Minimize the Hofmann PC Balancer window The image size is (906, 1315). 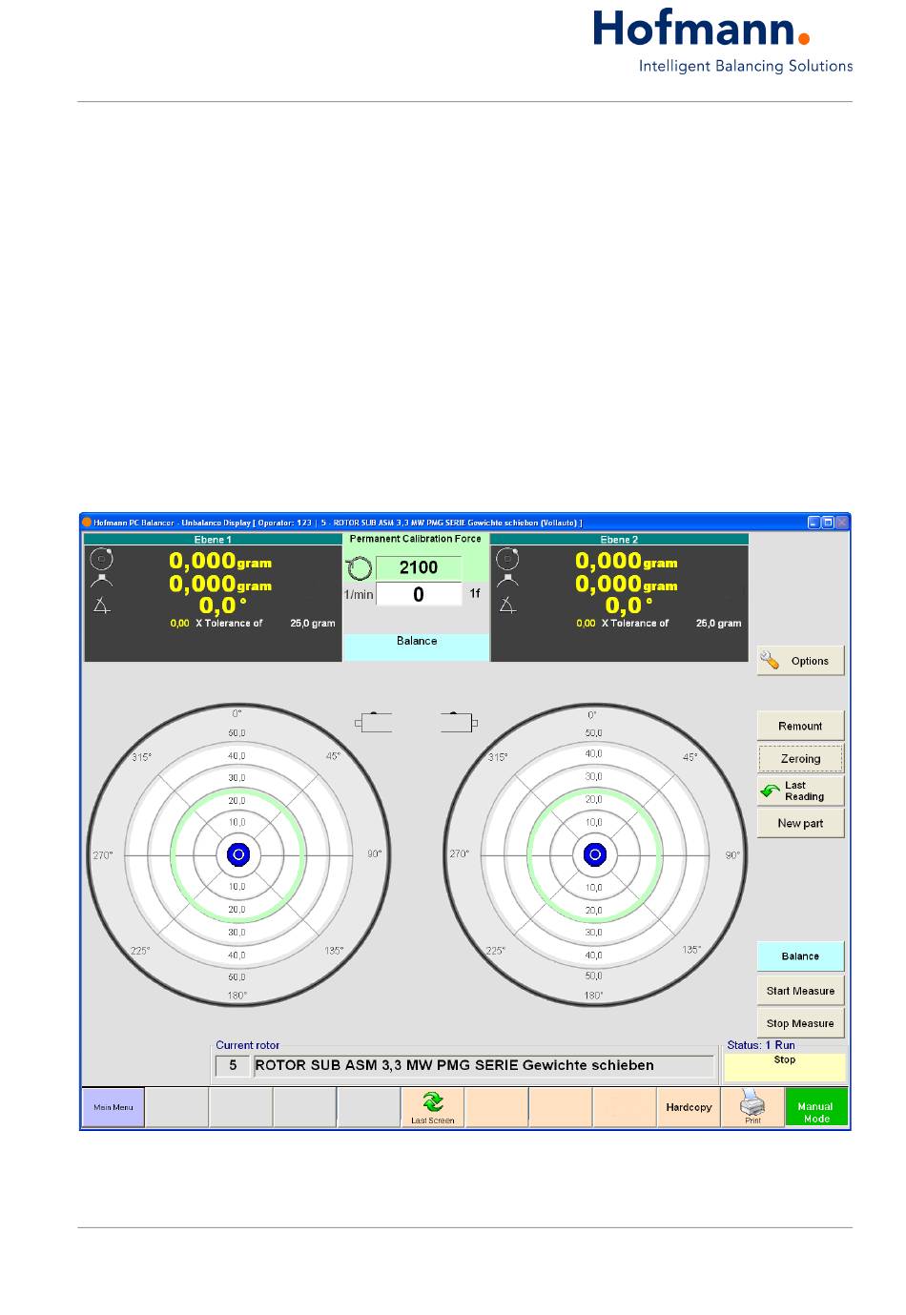click(x=813, y=523)
